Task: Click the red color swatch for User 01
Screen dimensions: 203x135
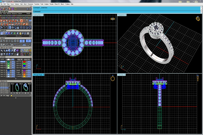Action: click(x=24, y=62)
